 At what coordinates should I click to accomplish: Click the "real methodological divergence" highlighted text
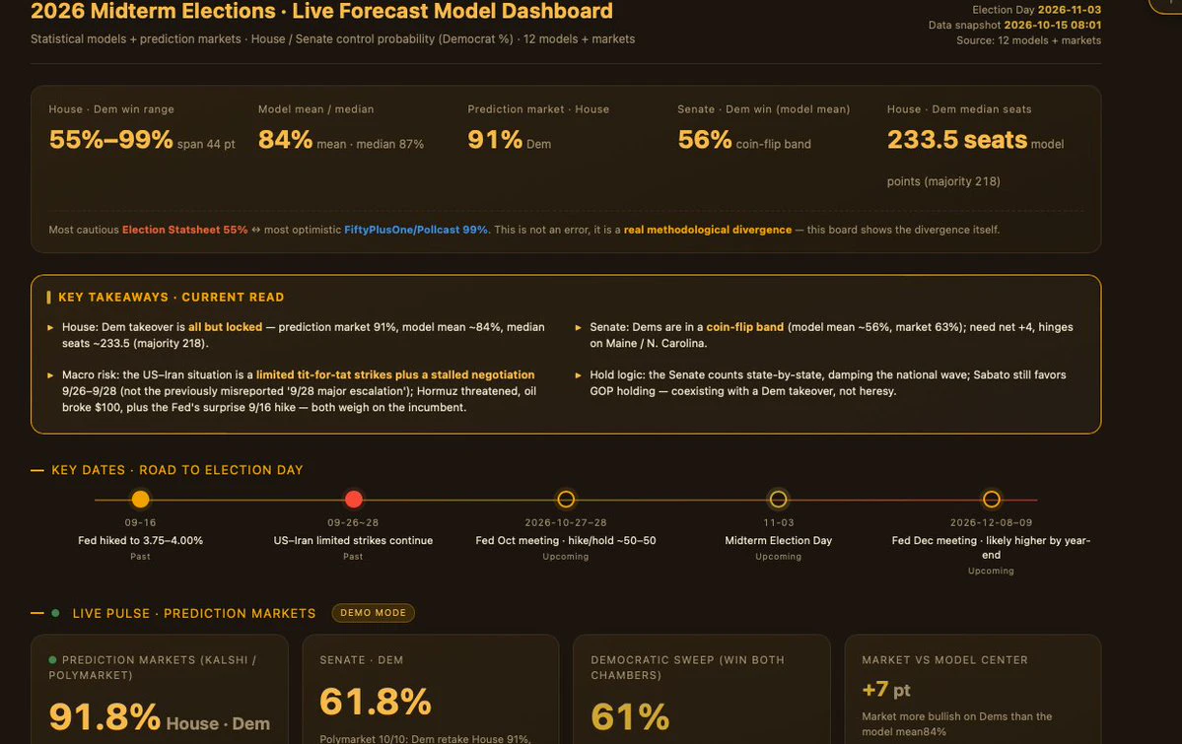pos(708,230)
